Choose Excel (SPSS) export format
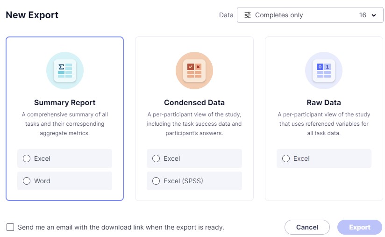The height and width of the screenshot is (237, 385). 194,181
